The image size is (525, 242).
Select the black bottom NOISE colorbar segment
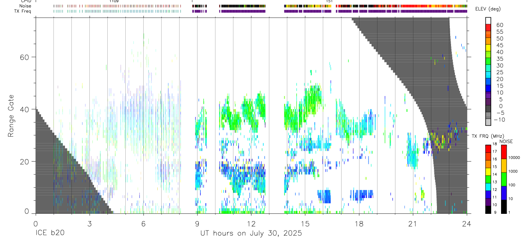click(504, 206)
